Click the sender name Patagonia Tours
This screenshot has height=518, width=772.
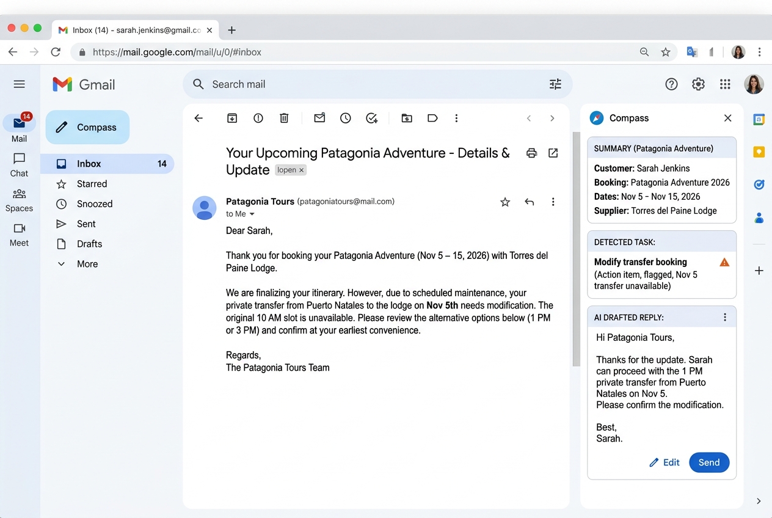pyautogui.click(x=260, y=201)
